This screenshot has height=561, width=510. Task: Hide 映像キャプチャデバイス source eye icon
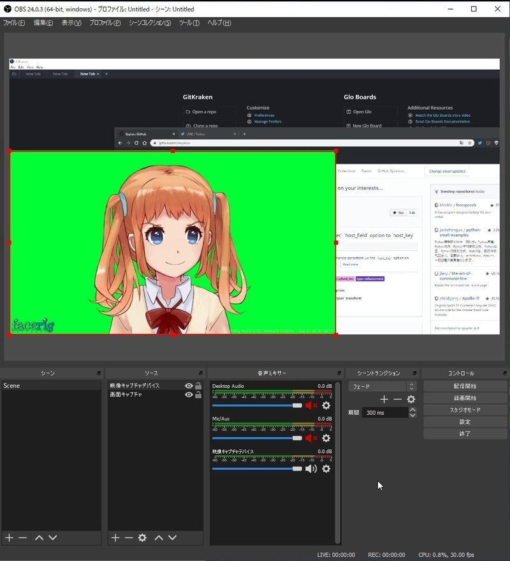pos(189,385)
